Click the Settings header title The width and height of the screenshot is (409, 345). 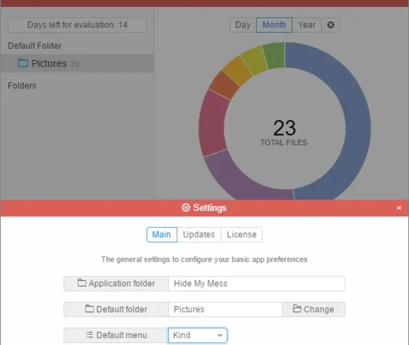[x=210, y=208]
